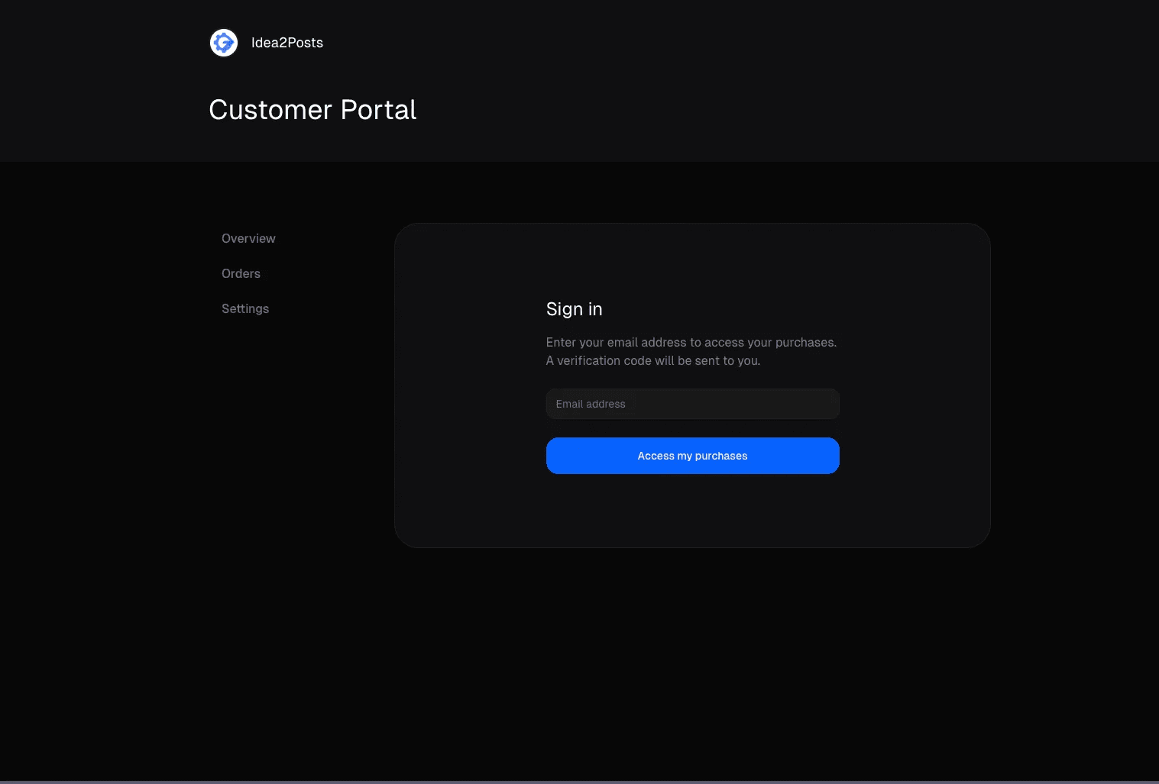1159x784 pixels.
Task: Click the Idea2Posts brand name text
Action: (287, 43)
